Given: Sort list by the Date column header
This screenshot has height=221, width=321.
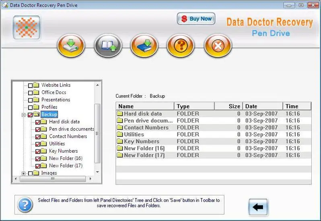Looking at the screenshot, I should click(263, 106).
